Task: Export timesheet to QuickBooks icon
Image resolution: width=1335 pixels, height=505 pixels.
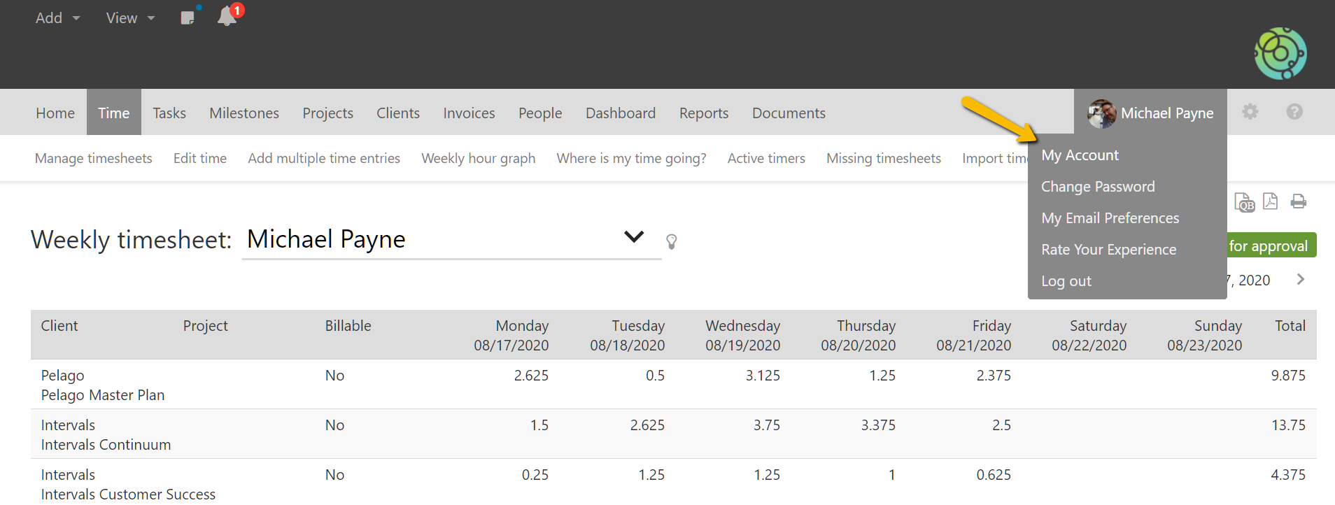Action: click(1244, 202)
